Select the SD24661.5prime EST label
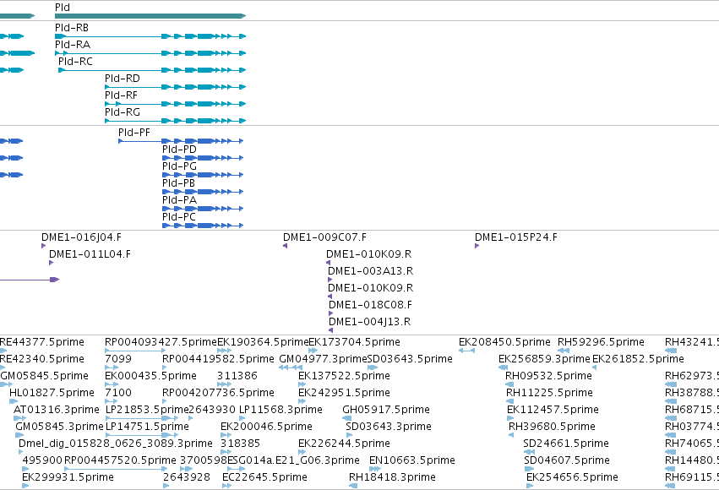Image resolution: width=719 pixels, height=490 pixels. tap(566, 444)
